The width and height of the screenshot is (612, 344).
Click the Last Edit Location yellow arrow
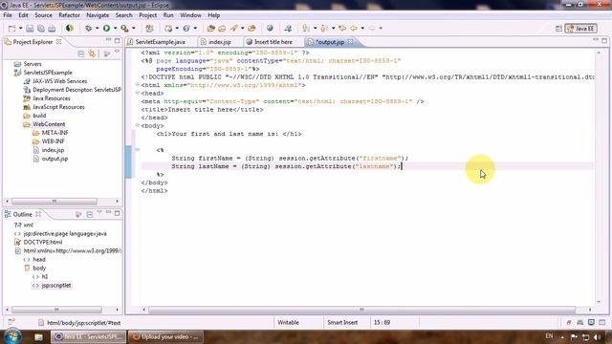click(x=342, y=28)
